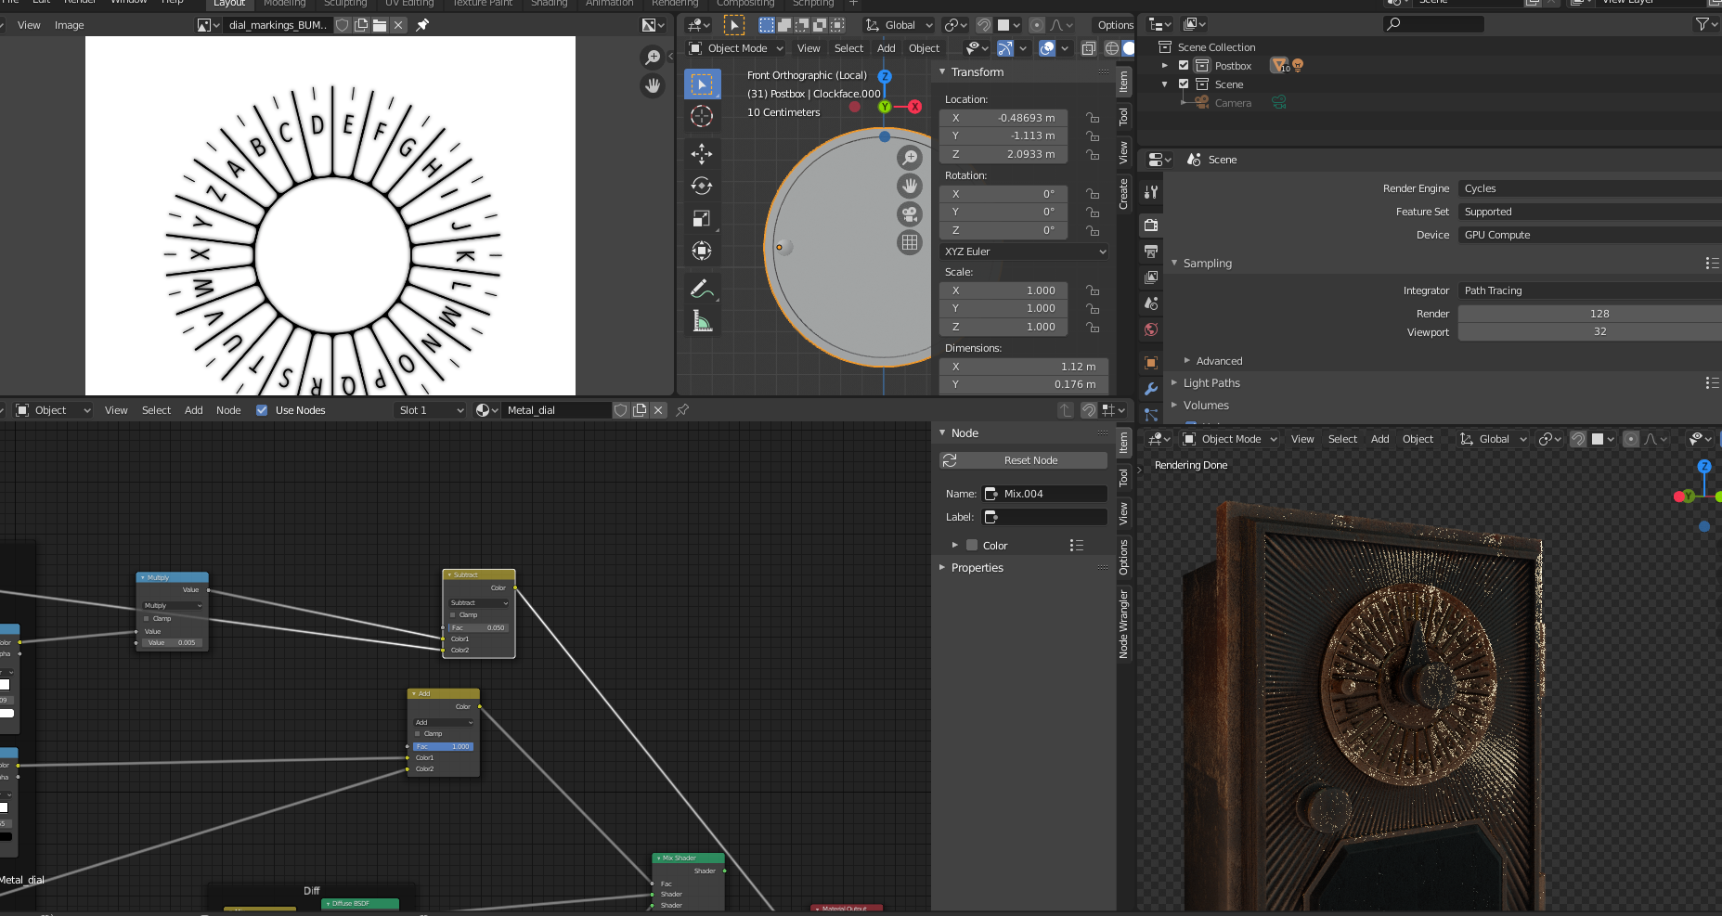Open the Render Engine dropdown showing Cycles
Viewport: 1722px width, 916px height.
click(x=1589, y=188)
